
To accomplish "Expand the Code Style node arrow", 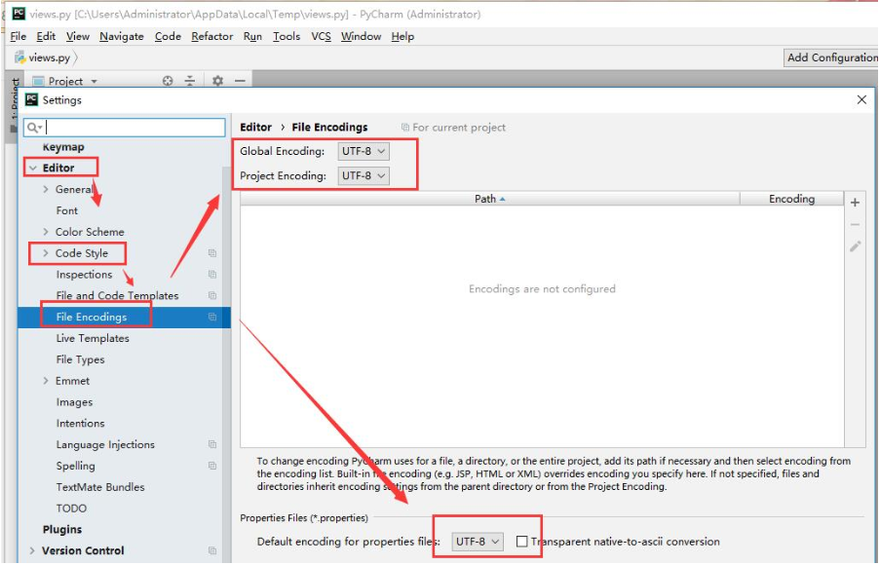I will (46, 253).
